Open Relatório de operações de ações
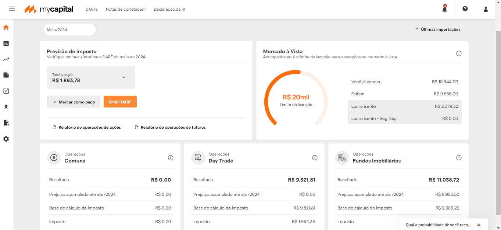Image resolution: width=501 pixels, height=230 pixels. click(87, 127)
